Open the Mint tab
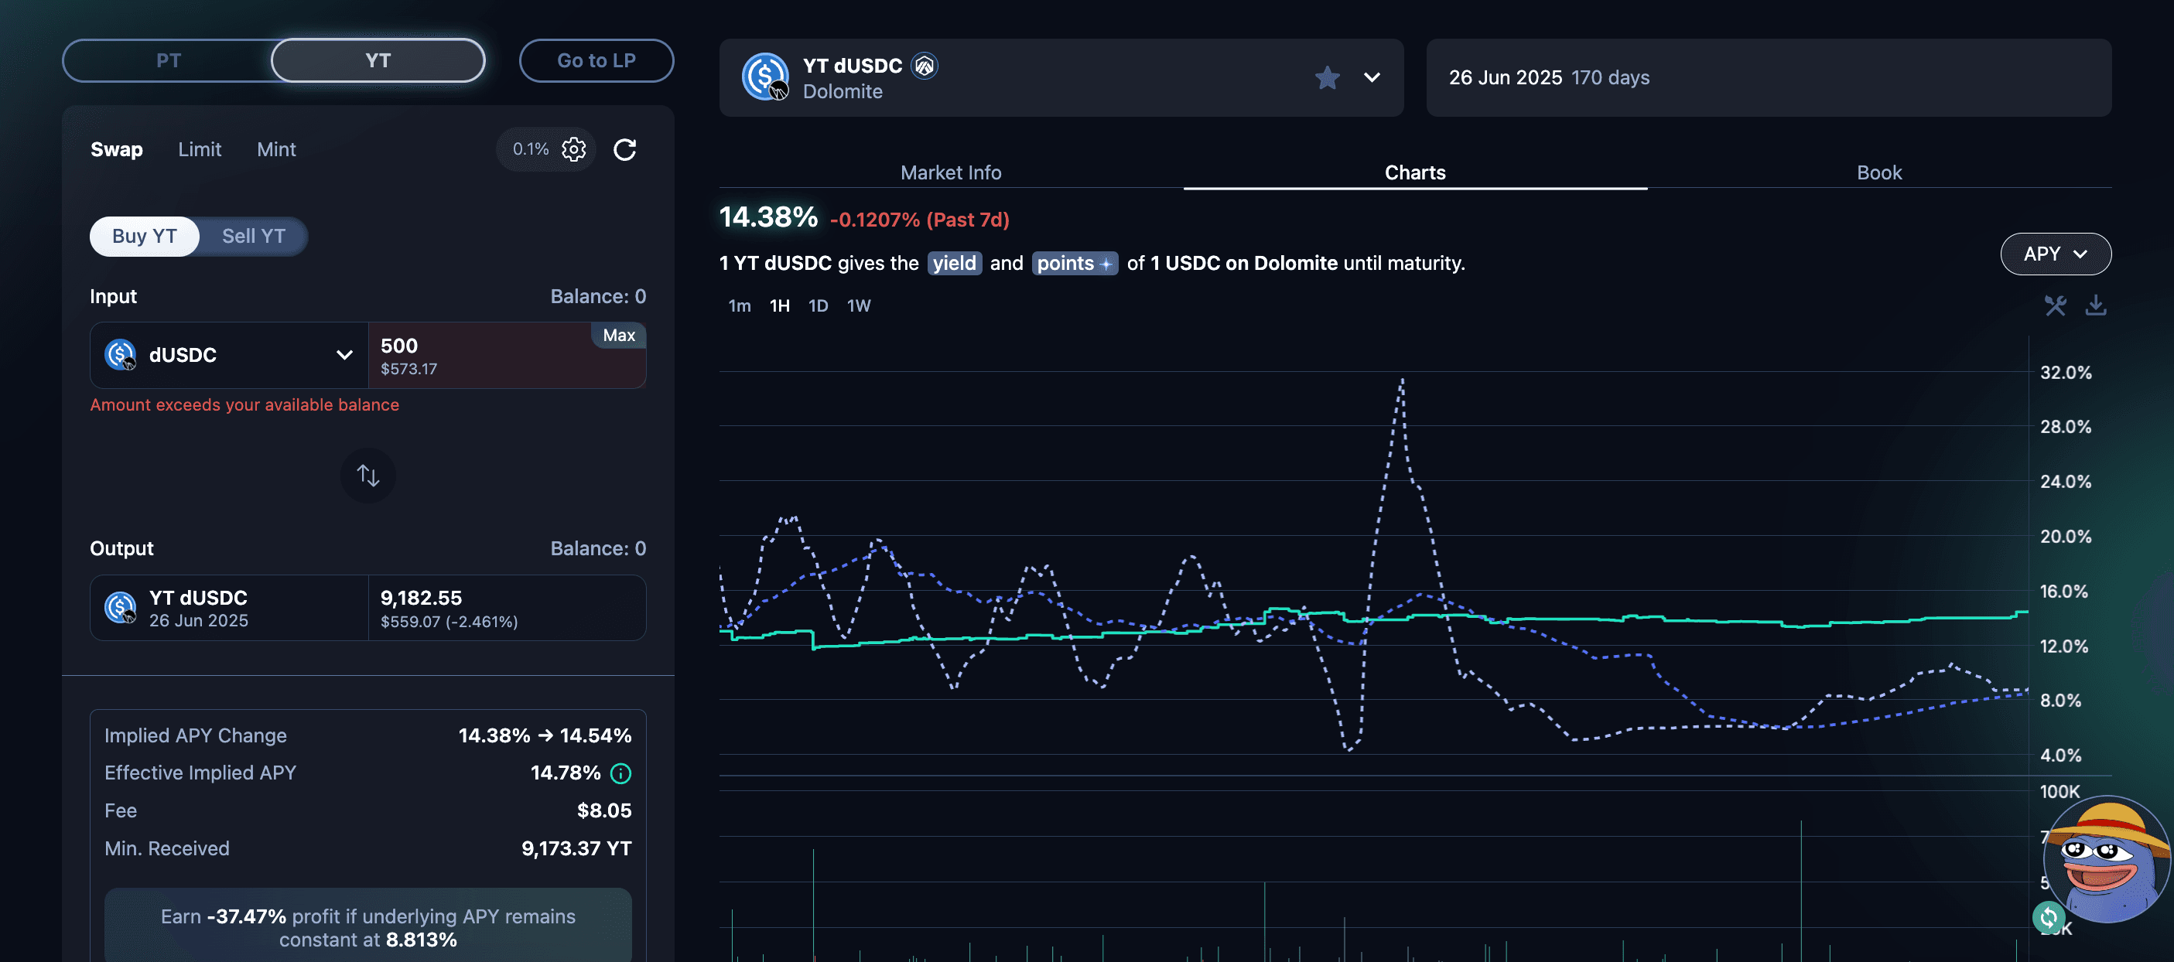Screen dimensions: 2174x962 (x=276, y=149)
